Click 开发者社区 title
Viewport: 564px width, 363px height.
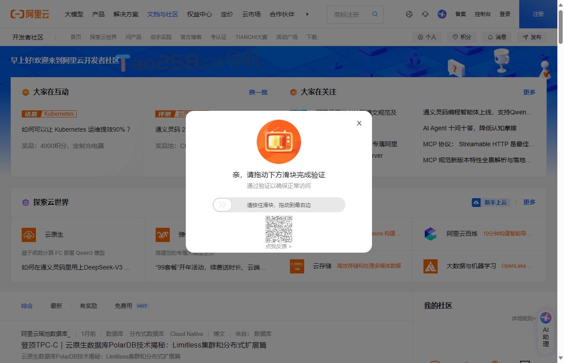click(28, 37)
